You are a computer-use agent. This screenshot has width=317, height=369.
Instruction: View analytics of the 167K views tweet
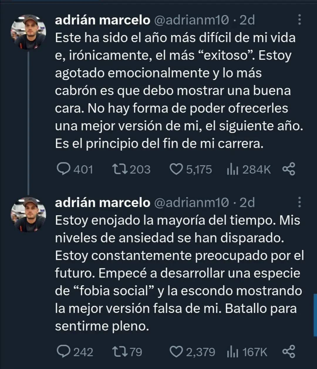[232, 352]
